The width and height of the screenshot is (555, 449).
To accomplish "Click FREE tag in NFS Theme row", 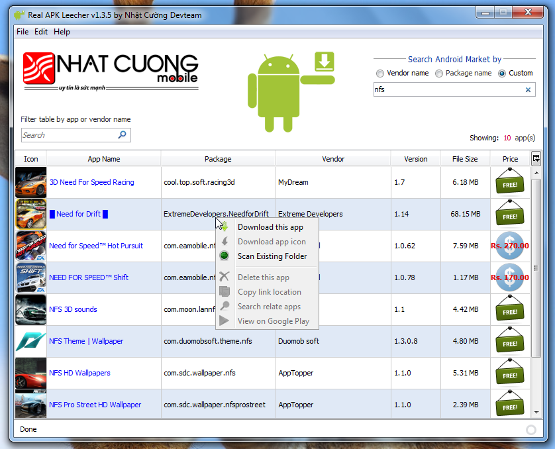I will pyautogui.click(x=510, y=340).
